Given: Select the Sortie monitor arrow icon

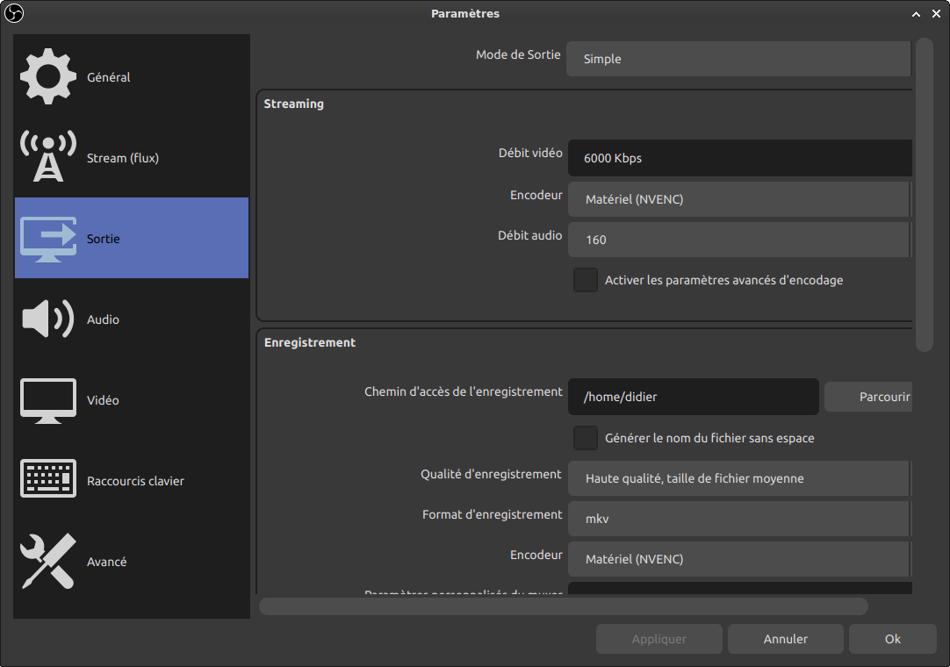Looking at the screenshot, I should [x=48, y=239].
